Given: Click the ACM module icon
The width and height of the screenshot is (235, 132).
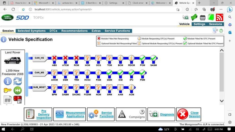Looking at the screenshot, I should pyautogui.click(x=131, y=87).
